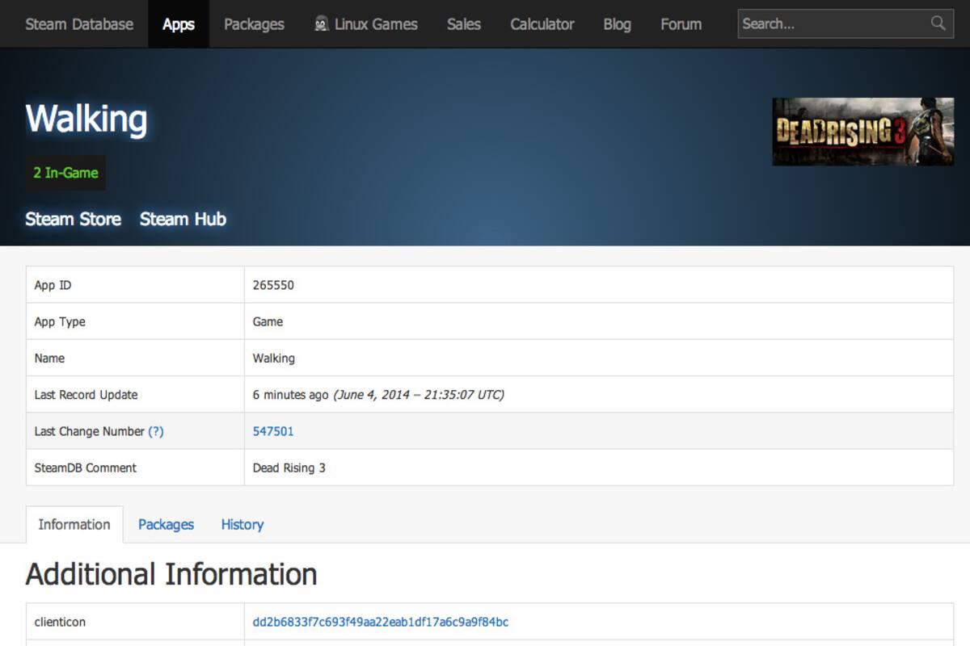Click the clienticon label cell

(135, 622)
